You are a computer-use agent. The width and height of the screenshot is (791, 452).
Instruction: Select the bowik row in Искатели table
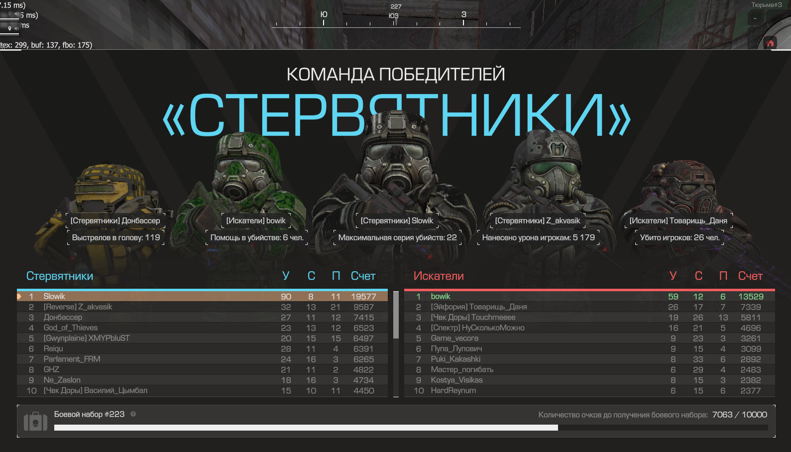589,296
